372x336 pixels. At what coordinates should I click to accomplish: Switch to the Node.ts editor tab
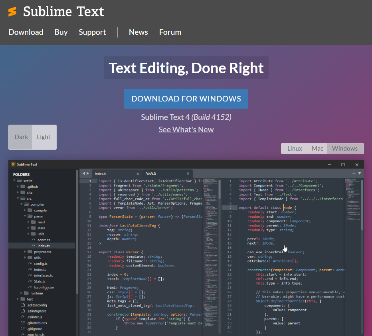[x=168, y=173]
